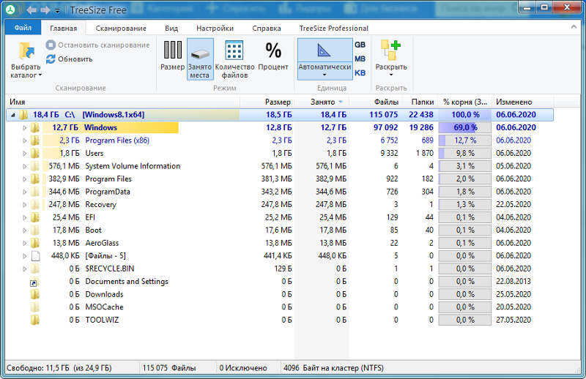The image size is (586, 379).
Task: Select the Home ribbon tab
Action: [x=64, y=28]
